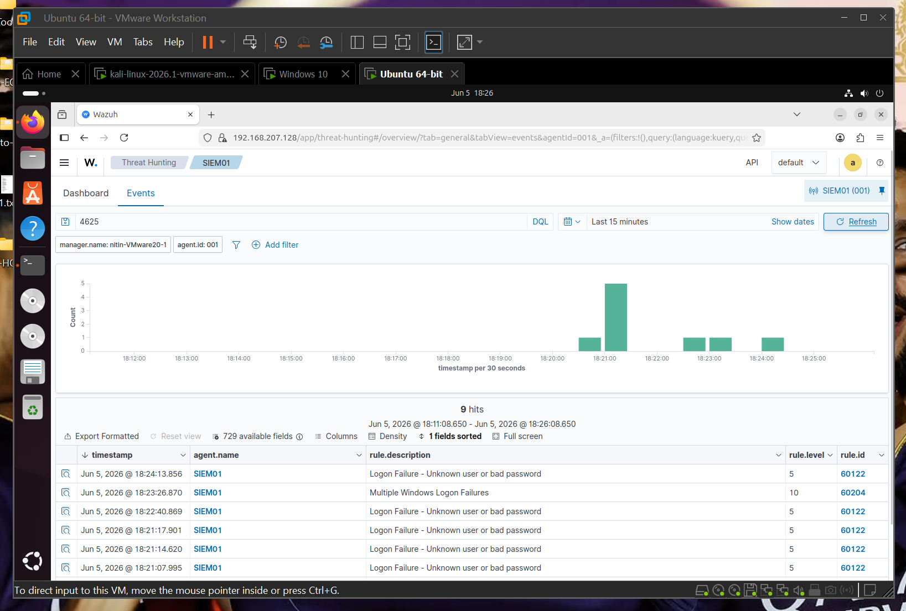Expand rule.id column header options

coord(882,455)
